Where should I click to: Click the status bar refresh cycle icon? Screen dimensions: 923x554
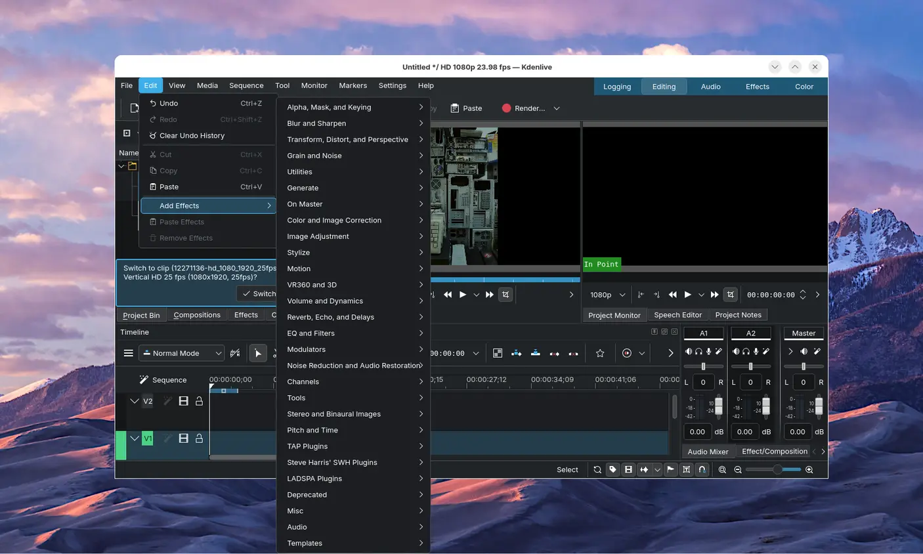pos(597,469)
